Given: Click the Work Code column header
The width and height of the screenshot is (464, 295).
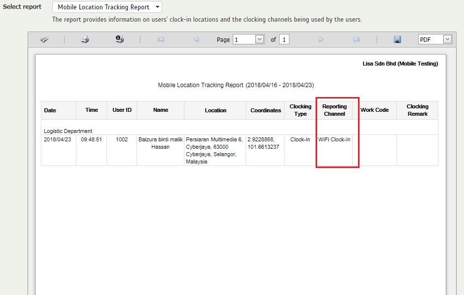Looking at the screenshot, I should coord(374,110).
